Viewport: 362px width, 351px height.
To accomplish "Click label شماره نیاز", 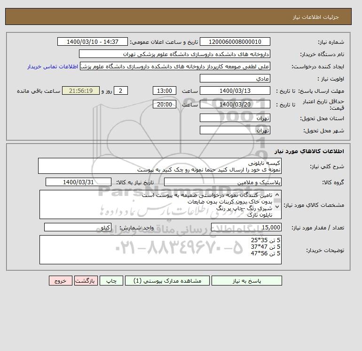I will pos(331,42).
